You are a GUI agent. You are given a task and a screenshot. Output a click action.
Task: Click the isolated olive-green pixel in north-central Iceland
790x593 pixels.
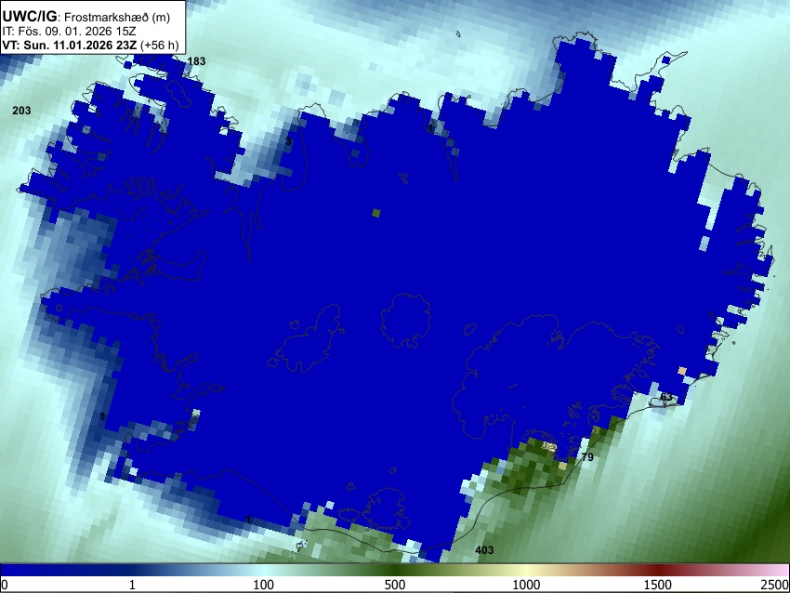375,213
